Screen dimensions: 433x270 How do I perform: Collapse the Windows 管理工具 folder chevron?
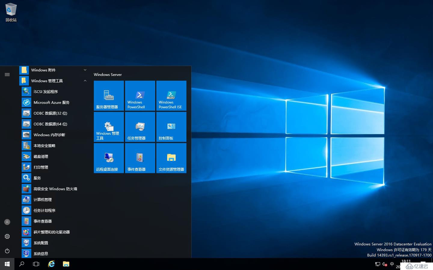tap(85, 81)
